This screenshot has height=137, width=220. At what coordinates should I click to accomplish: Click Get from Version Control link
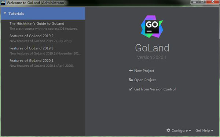155,89
